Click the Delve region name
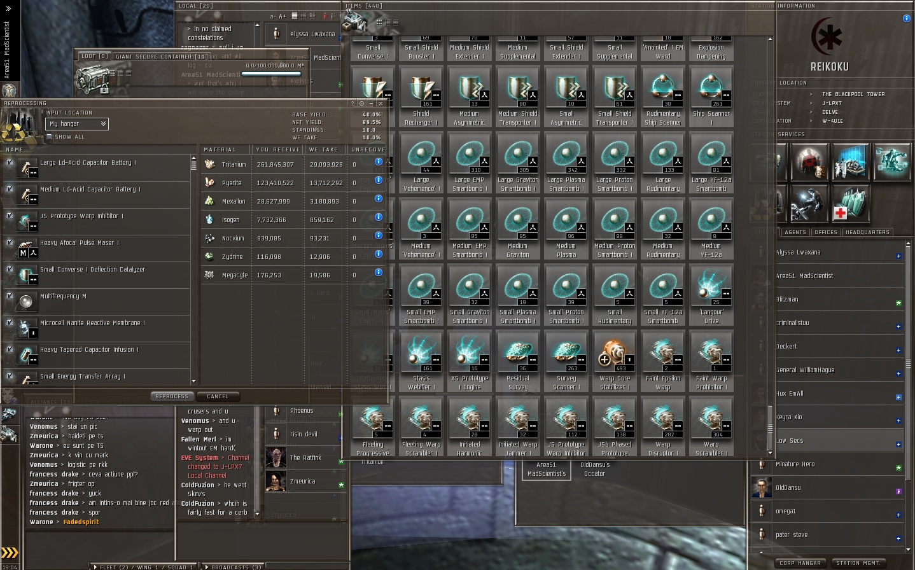 (x=830, y=112)
